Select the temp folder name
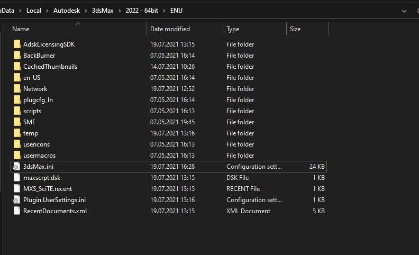The height and width of the screenshot is (255, 419). pyautogui.click(x=31, y=133)
